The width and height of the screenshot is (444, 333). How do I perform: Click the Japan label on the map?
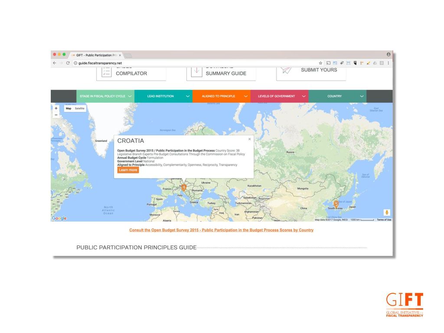(352, 207)
